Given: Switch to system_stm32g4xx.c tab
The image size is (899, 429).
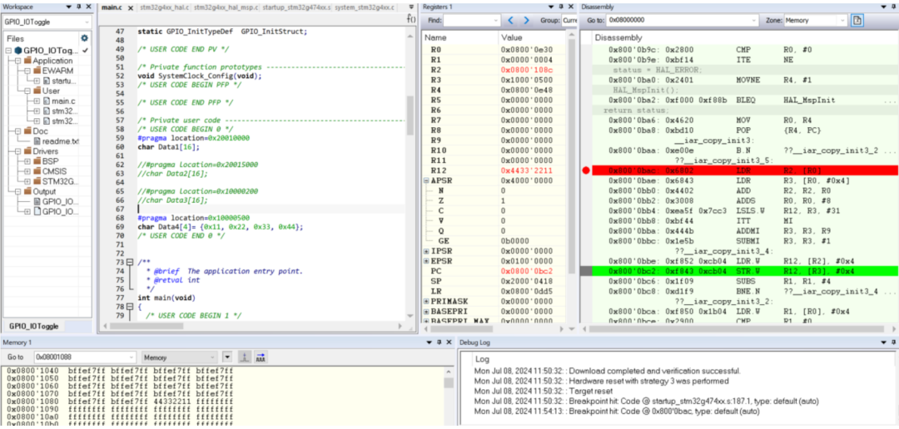Looking at the screenshot, I should [x=364, y=8].
